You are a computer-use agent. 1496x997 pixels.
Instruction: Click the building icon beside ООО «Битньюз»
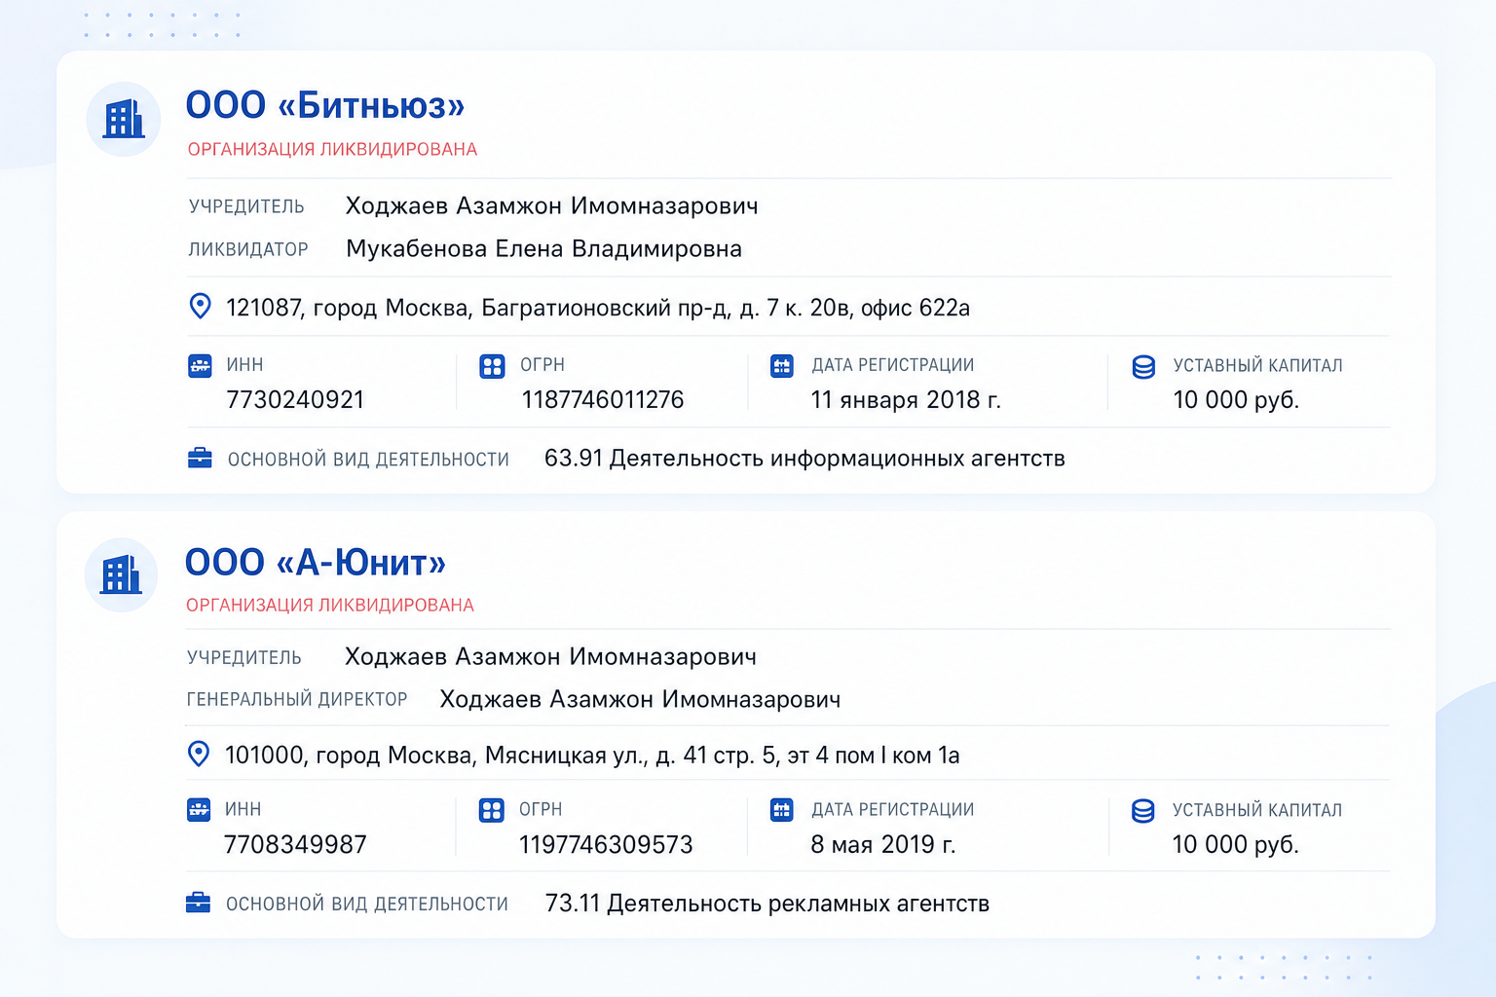pos(124,119)
